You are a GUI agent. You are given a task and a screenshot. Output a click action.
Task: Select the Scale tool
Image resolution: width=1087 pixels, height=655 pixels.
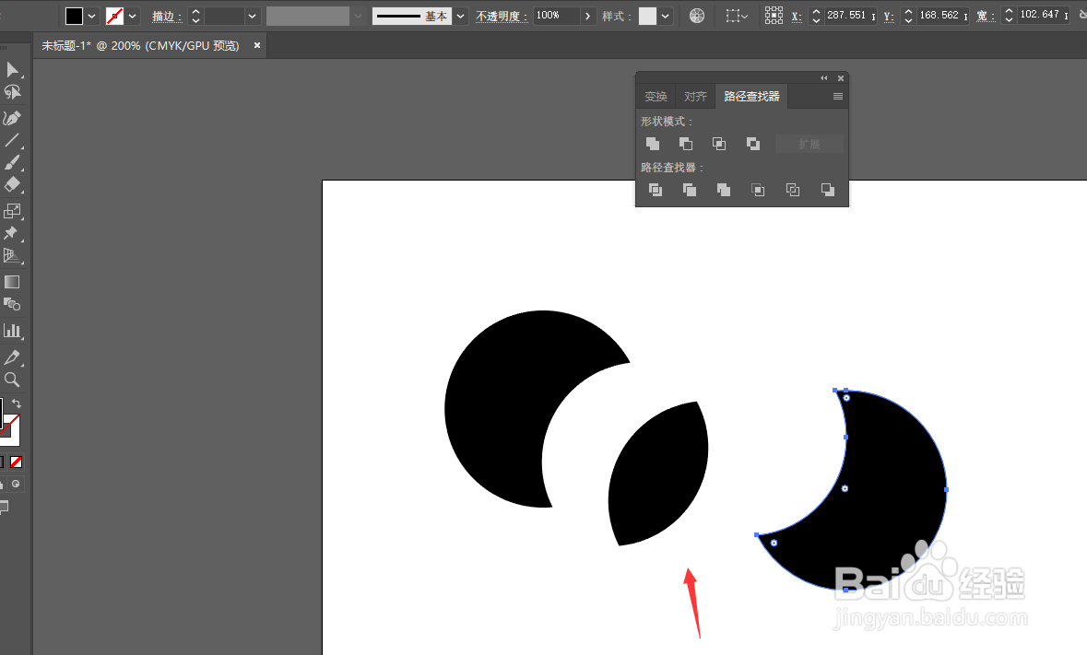pyautogui.click(x=12, y=210)
